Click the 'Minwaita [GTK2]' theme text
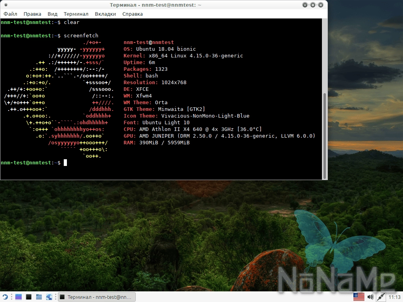This screenshot has height=302, width=403. pyautogui.click(x=181, y=109)
